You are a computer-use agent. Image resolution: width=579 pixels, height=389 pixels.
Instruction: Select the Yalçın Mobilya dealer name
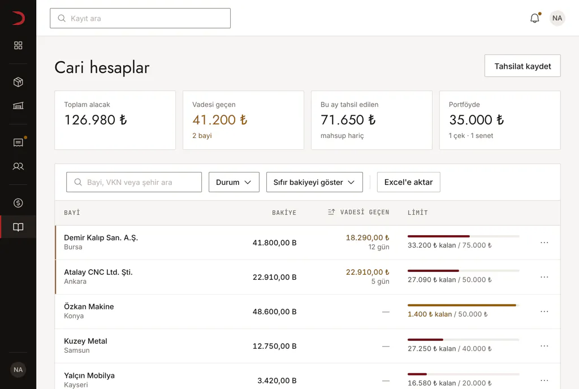click(x=89, y=376)
